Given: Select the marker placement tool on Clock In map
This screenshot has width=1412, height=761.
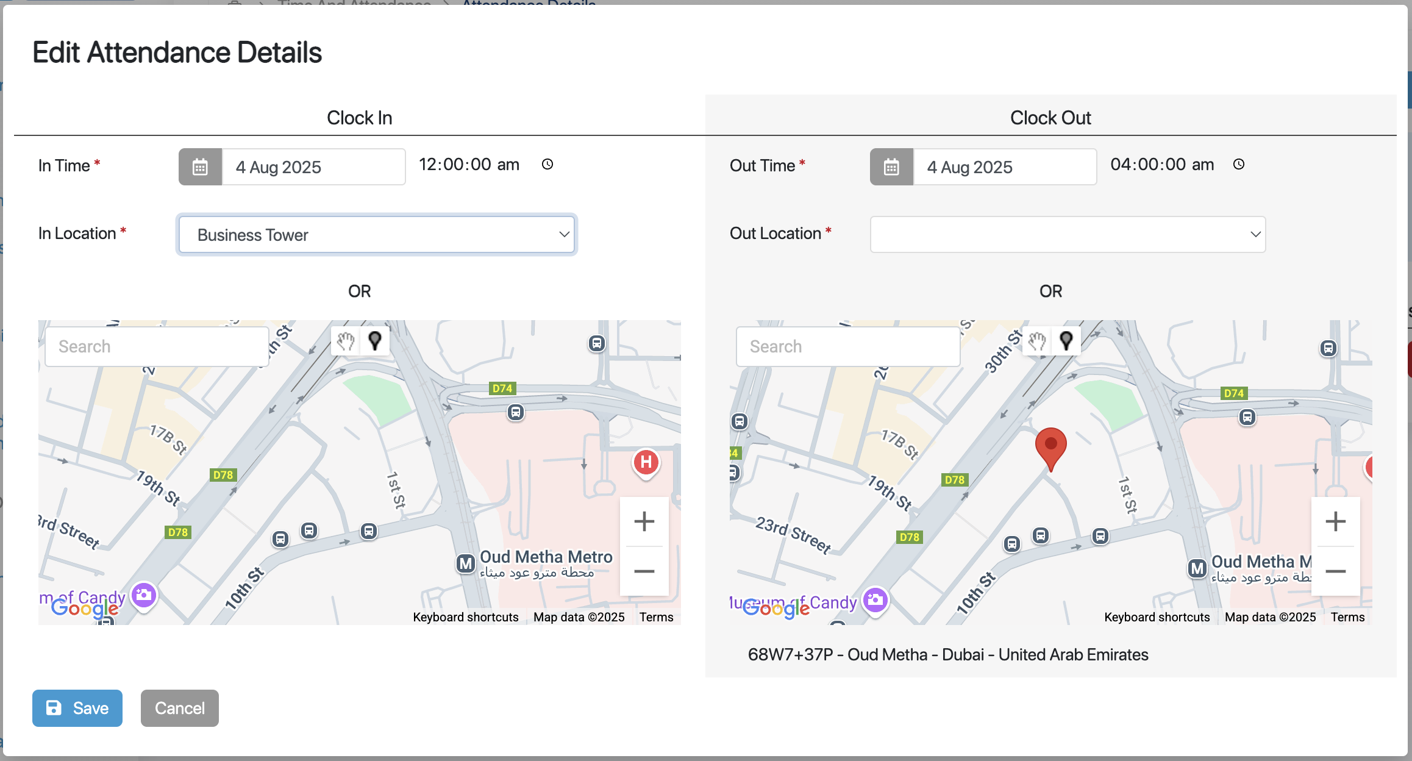Looking at the screenshot, I should click(374, 341).
